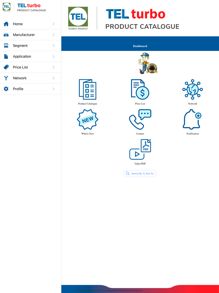Select Application in the sidebar menu

click(x=31, y=56)
